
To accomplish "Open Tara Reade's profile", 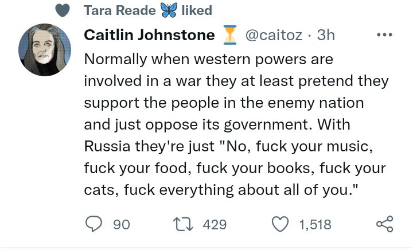I will (119, 10).
